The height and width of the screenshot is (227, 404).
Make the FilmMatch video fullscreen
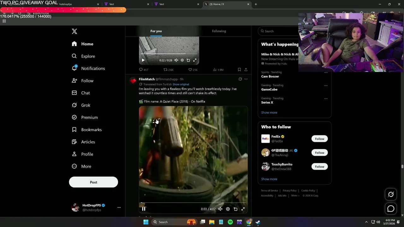243,209
